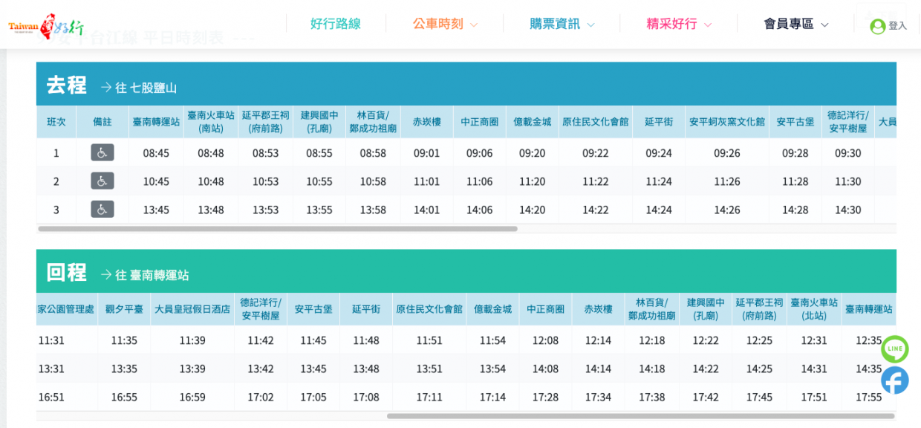Select the 好行路線 menu item

point(334,23)
